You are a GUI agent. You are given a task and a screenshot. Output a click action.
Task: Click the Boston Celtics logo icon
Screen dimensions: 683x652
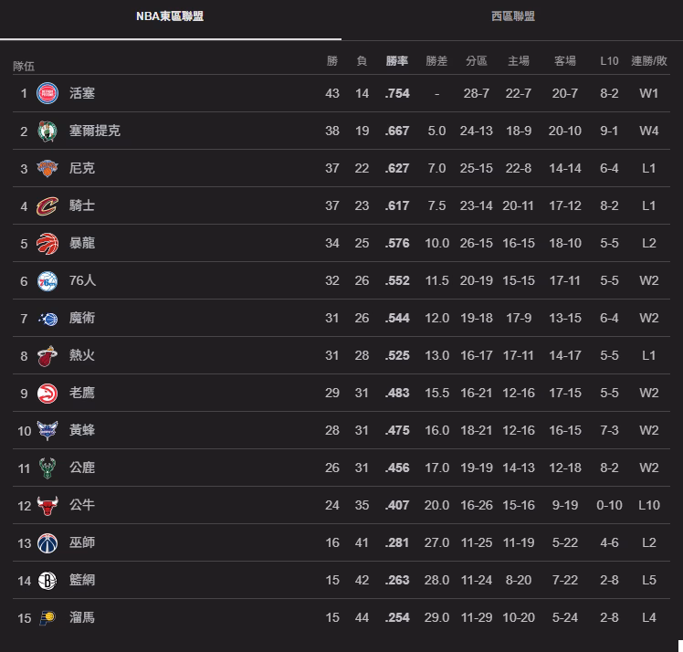tap(47, 131)
